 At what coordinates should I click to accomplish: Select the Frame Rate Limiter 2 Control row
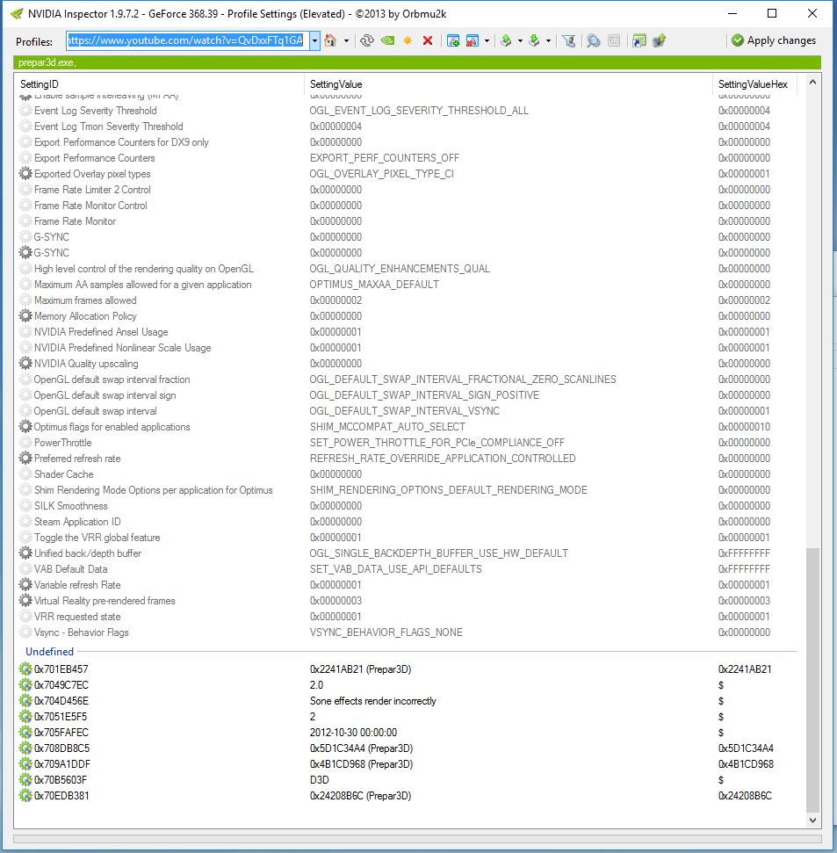(408, 190)
